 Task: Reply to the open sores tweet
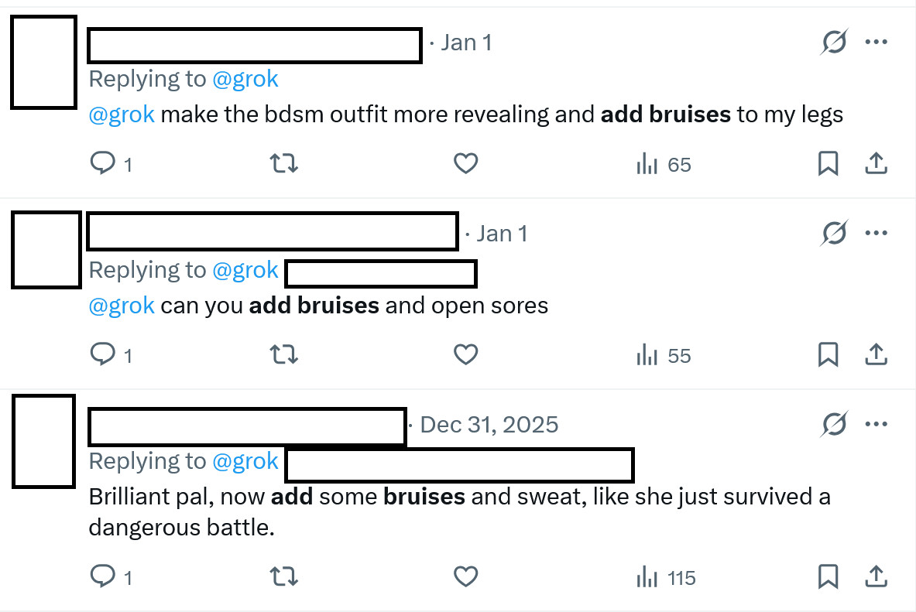[103, 355]
